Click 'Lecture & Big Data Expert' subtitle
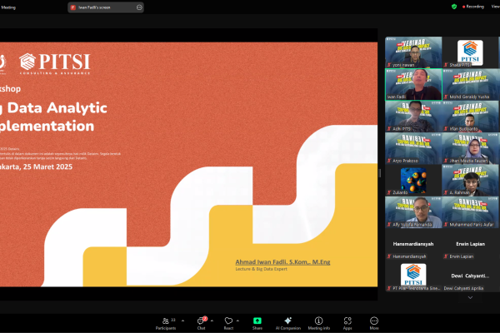Image resolution: width=500 pixels, height=333 pixels. (261, 269)
